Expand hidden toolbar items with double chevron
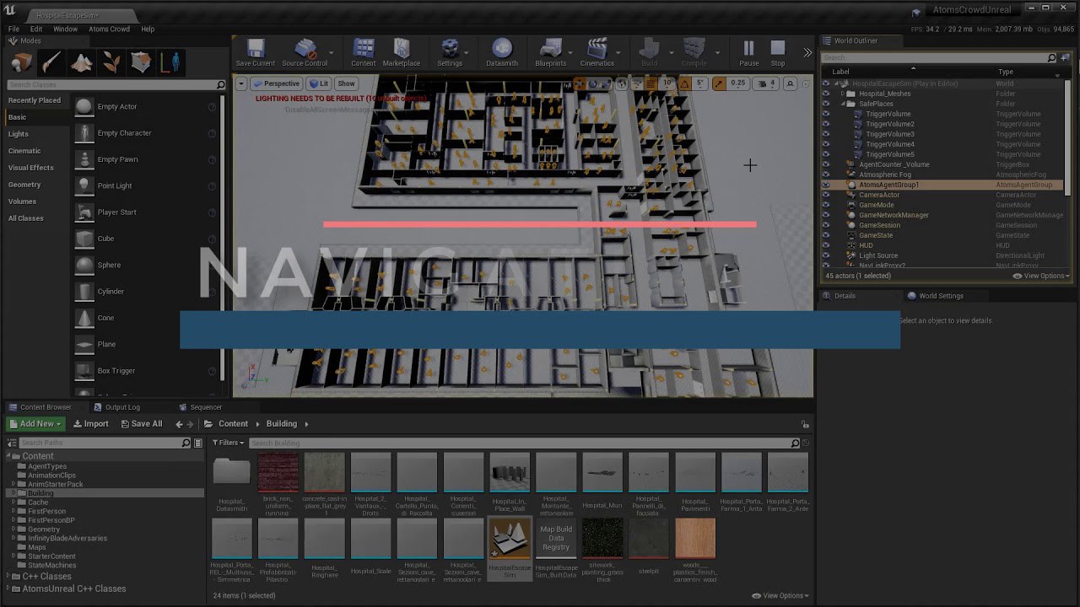1080x607 pixels. coord(807,52)
